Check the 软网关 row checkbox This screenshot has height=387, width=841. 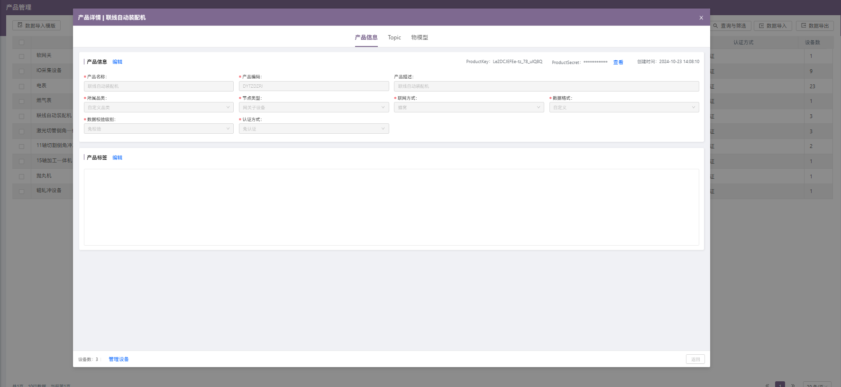[21, 56]
